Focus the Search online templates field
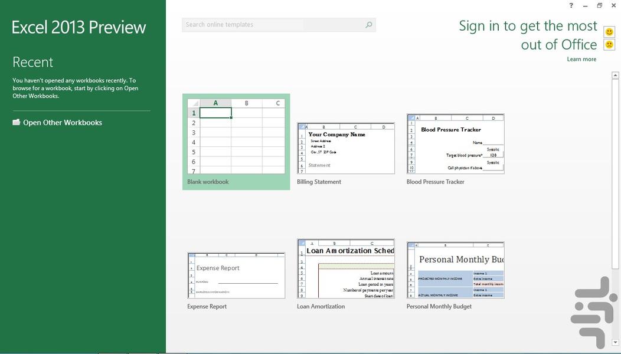The width and height of the screenshot is (621, 354). (272, 25)
